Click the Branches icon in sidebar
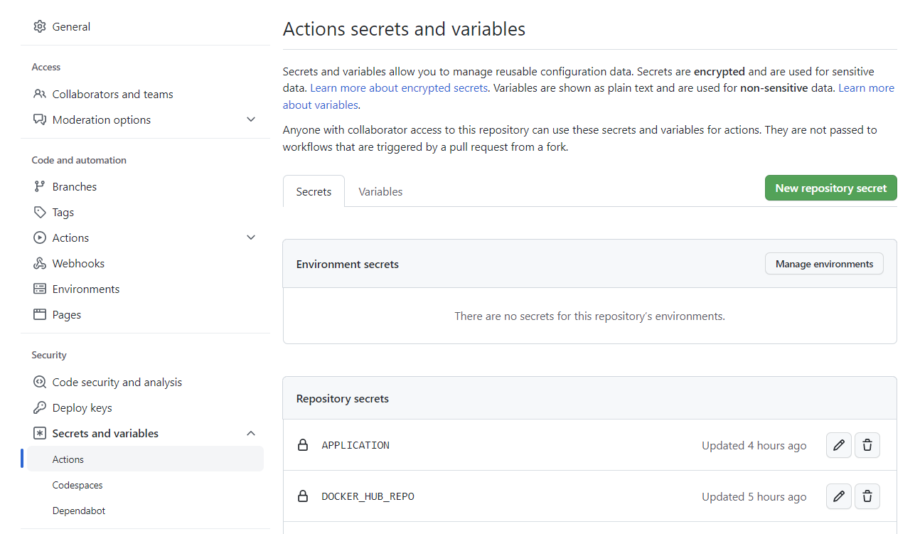 pos(40,186)
